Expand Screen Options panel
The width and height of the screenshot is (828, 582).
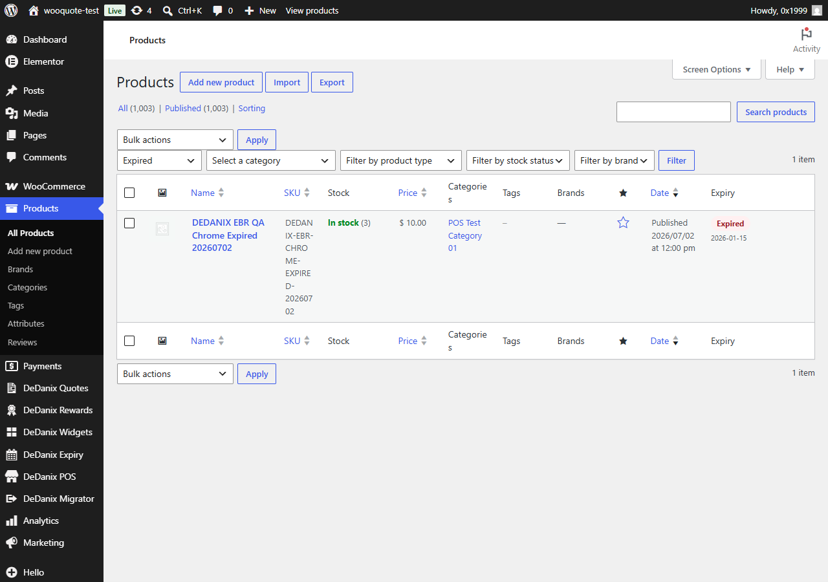(x=717, y=69)
